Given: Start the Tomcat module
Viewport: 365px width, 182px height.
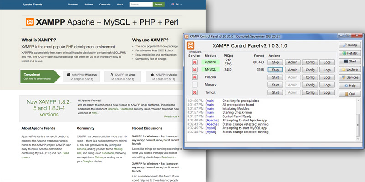Looking at the screenshot, I should [276, 92].
